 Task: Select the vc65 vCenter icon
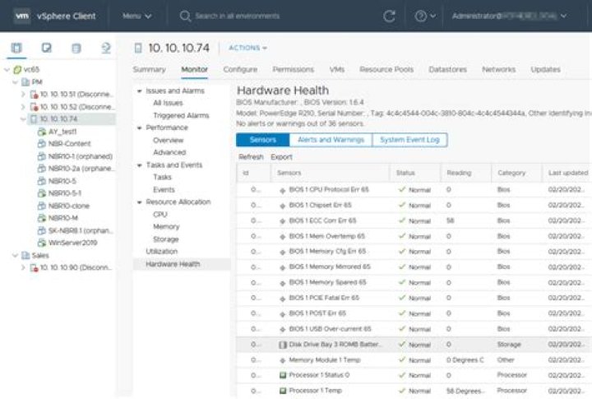tap(17, 70)
